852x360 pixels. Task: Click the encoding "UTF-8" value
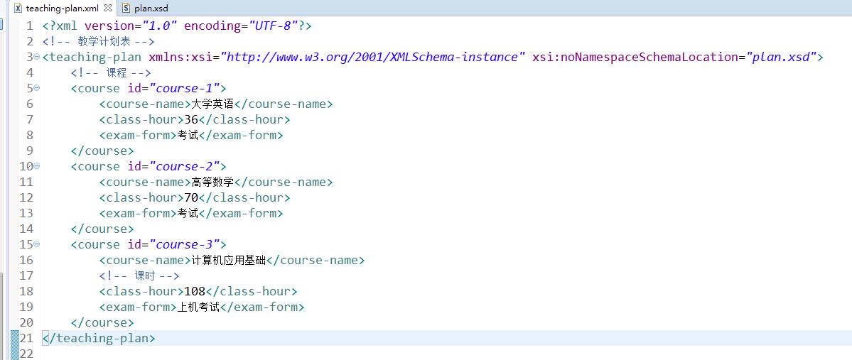pos(272,26)
